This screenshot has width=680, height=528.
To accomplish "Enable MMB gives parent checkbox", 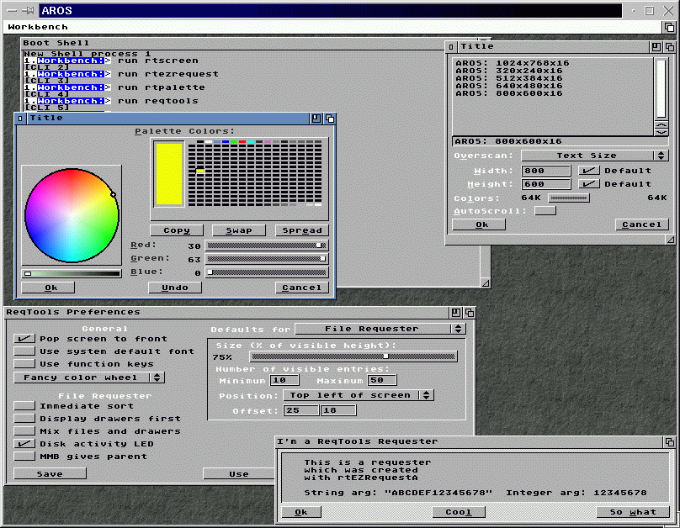I will 24,456.
